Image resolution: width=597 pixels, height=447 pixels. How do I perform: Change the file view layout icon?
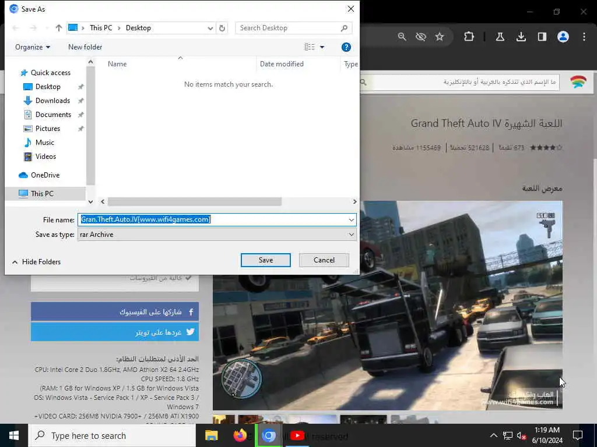point(310,47)
